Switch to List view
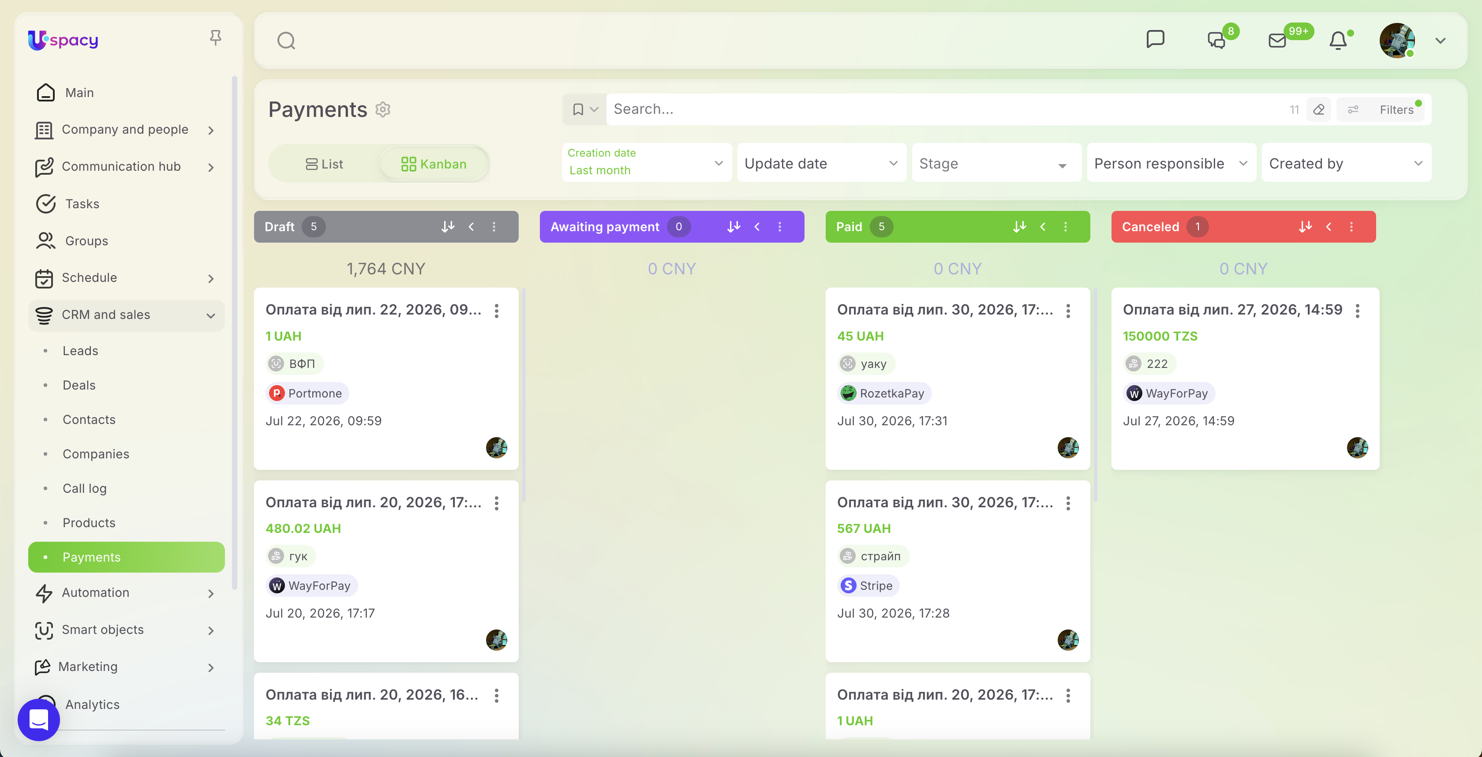The width and height of the screenshot is (1482, 757). click(325, 164)
